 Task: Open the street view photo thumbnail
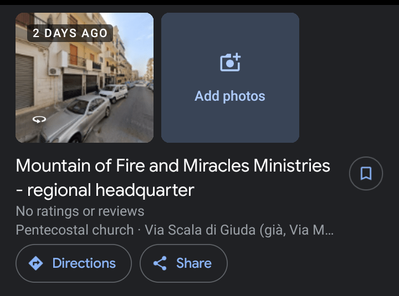84,77
